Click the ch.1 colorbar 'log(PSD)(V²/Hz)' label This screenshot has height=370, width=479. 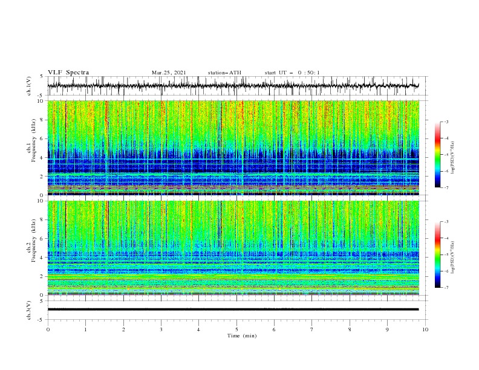tap(453, 158)
